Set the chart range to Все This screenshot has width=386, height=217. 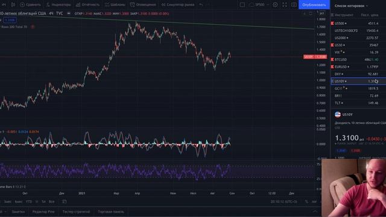(51, 201)
